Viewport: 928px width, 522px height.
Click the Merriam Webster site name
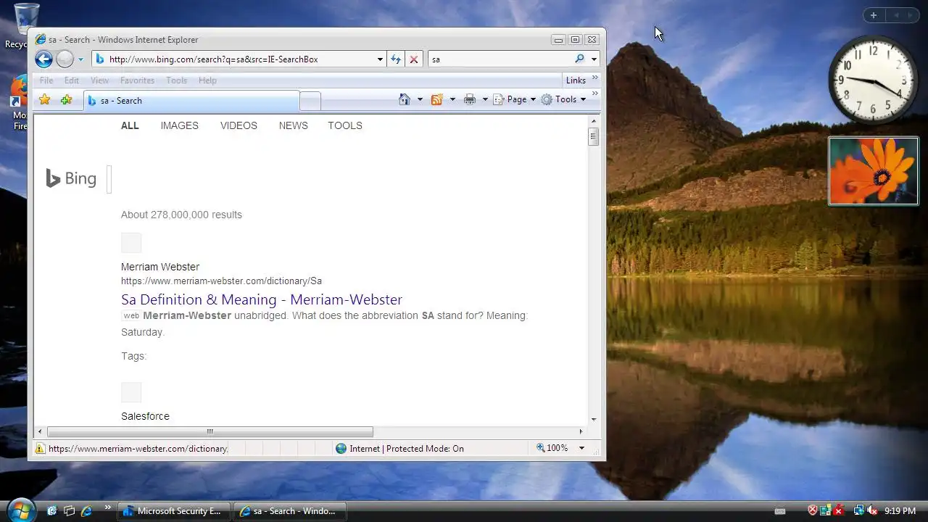[160, 267]
